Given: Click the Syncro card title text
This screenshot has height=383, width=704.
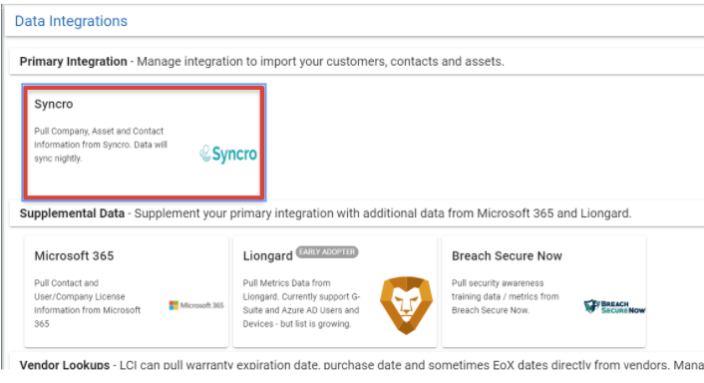Looking at the screenshot, I should tap(54, 104).
